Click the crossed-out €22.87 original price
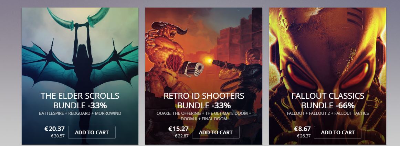The image size is (400, 146). coord(181,136)
